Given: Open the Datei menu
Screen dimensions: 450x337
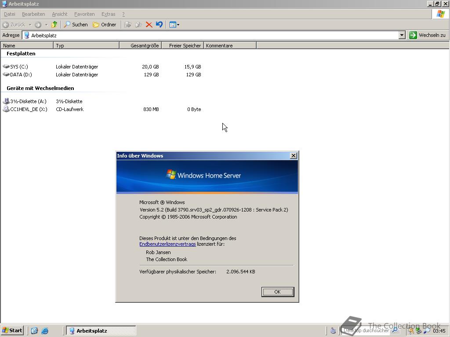Looking at the screenshot, I should pos(10,14).
